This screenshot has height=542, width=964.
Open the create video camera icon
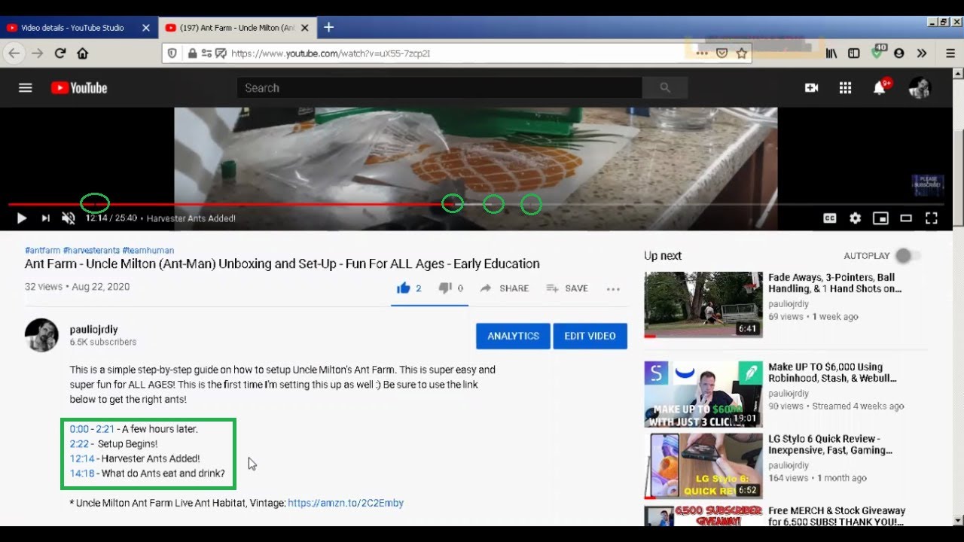coord(811,88)
